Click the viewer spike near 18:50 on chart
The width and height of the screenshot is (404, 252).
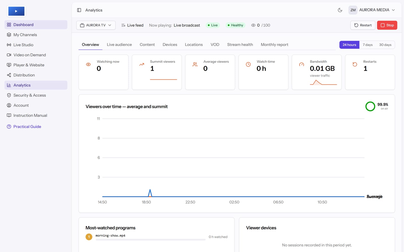coord(150,193)
